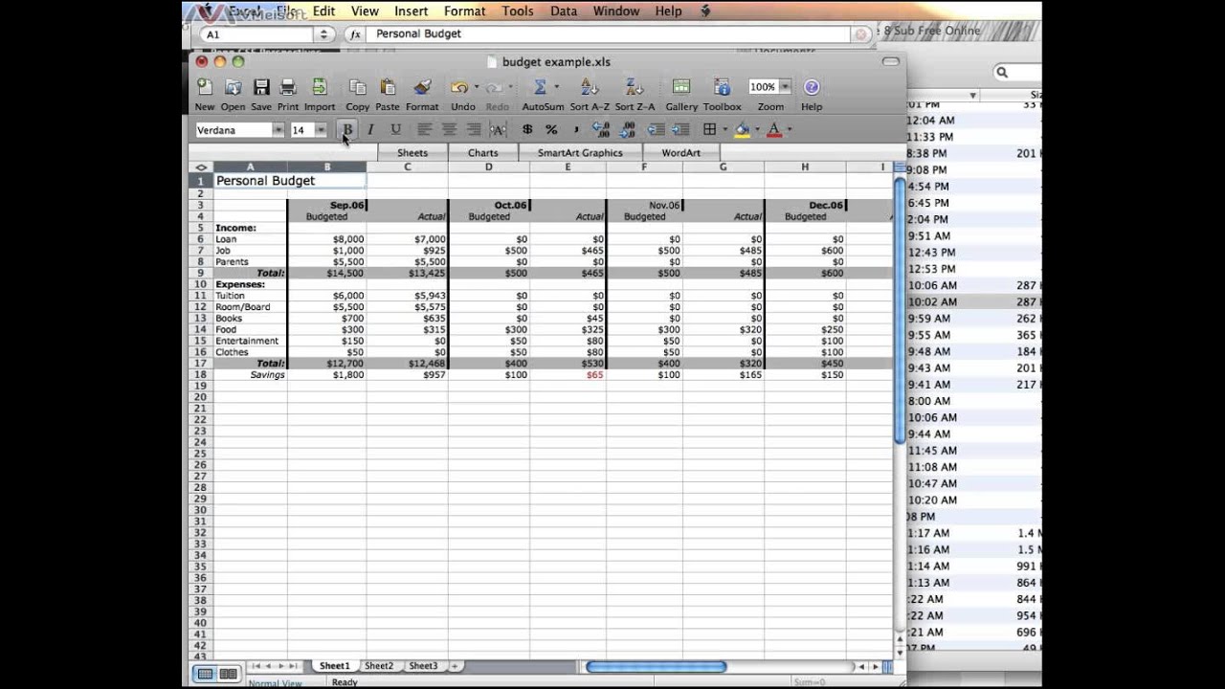Switch to Page Layout view button
The image size is (1225, 689).
click(228, 674)
